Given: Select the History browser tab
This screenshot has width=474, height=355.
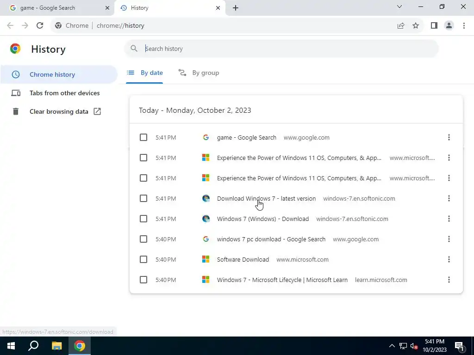Looking at the screenshot, I should point(171,8).
